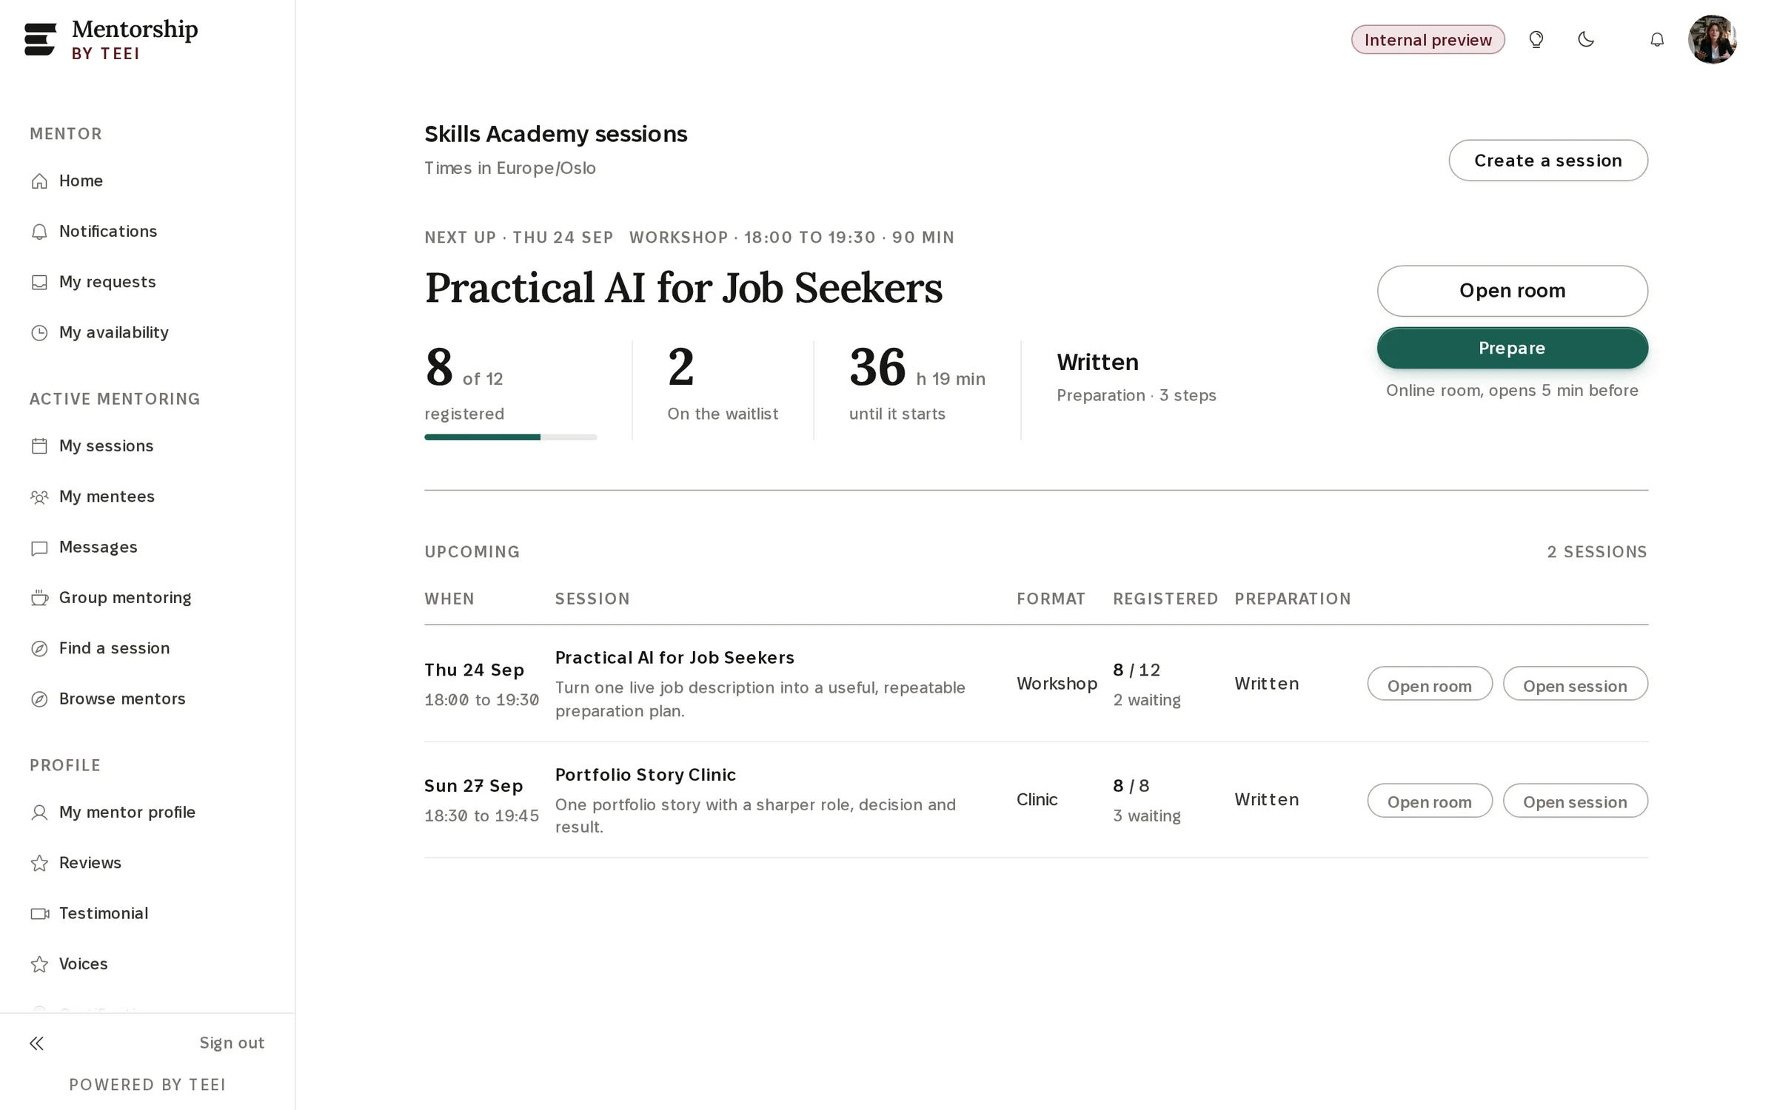This screenshot has width=1777, height=1110.
Task: Click the Clinic format cell
Action: [x=1037, y=800]
